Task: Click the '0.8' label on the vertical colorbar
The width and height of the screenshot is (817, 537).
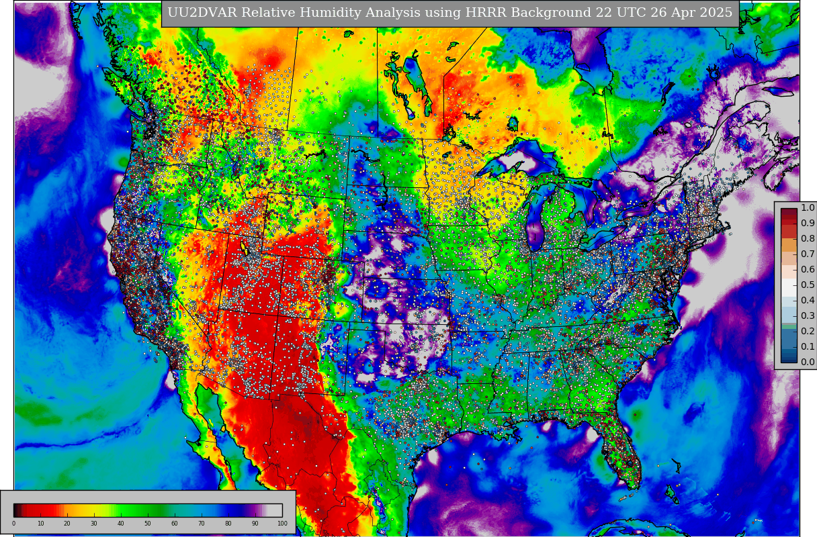Action: [808, 239]
